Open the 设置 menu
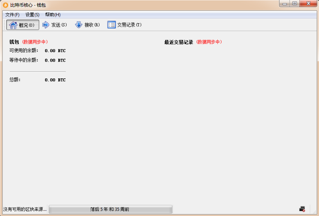The width and height of the screenshot is (319, 216). click(x=32, y=15)
